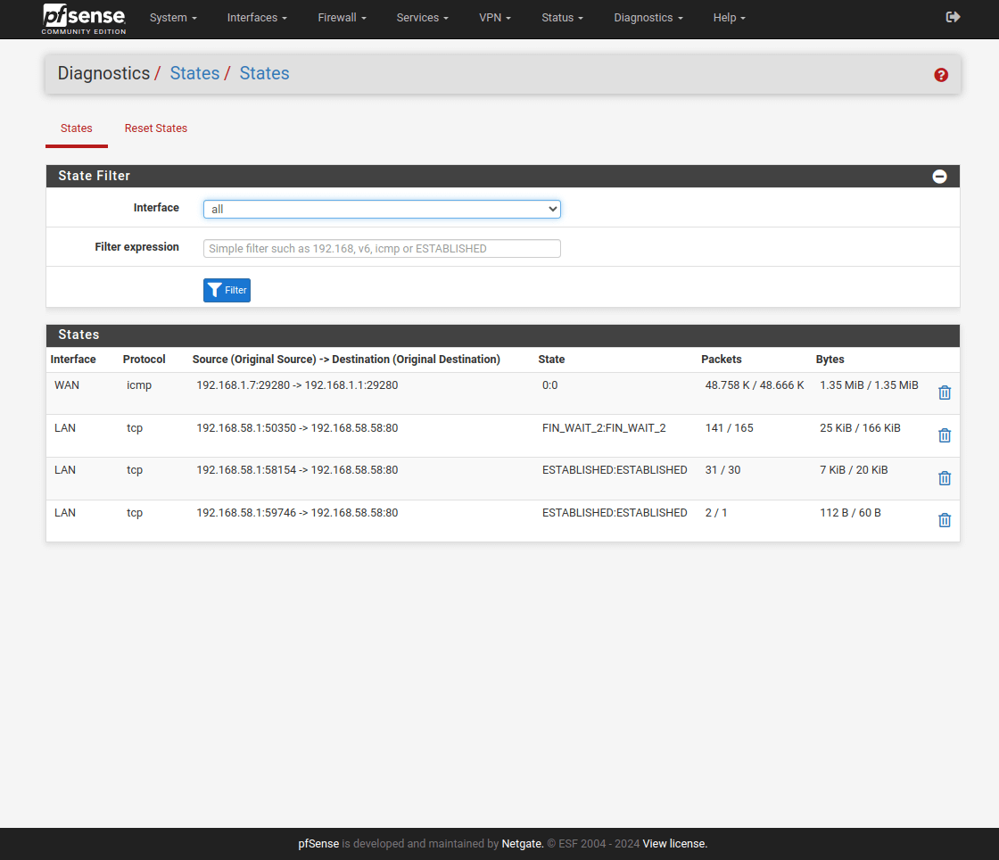
Task: Delete state from port 58154
Action: 945,478
